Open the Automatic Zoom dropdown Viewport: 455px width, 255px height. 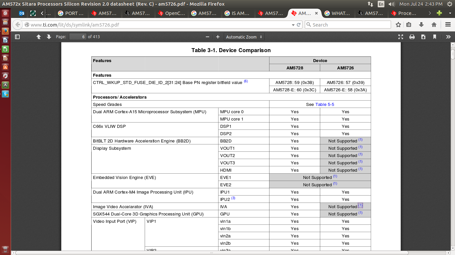coord(244,37)
